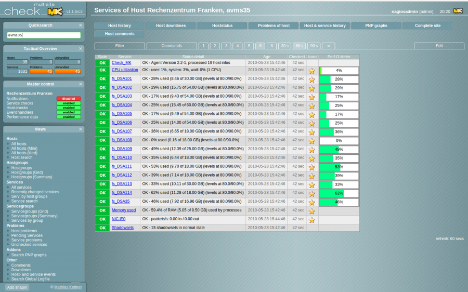Click the Perf-O-Meter bar for fs_DSA114
Viewport: 468px width, 292px height.
click(x=339, y=193)
